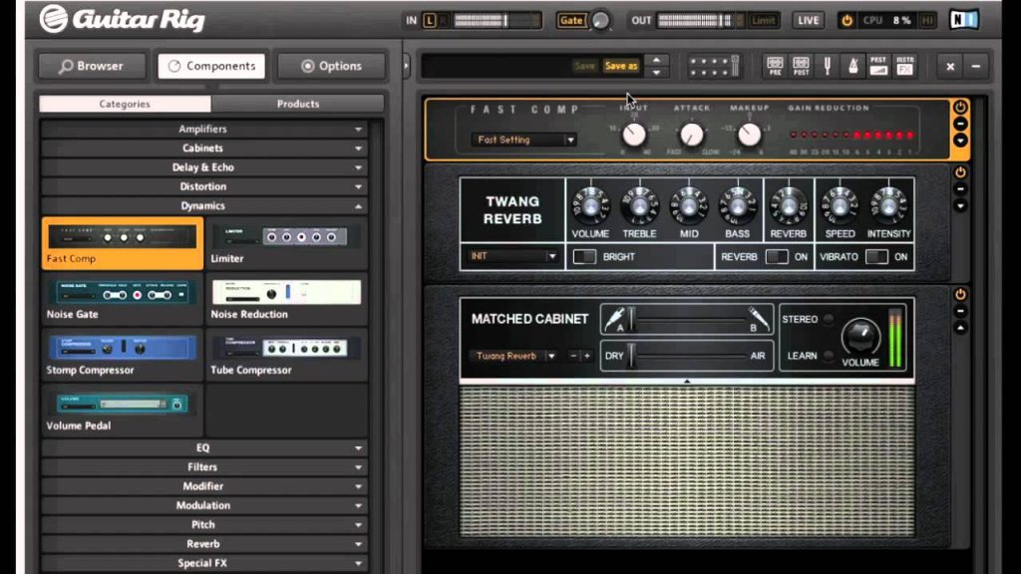The height and width of the screenshot is (574, 1021).
Task: Click the preset volume icon
Action: pyautogui.click(x=877, y=67)
